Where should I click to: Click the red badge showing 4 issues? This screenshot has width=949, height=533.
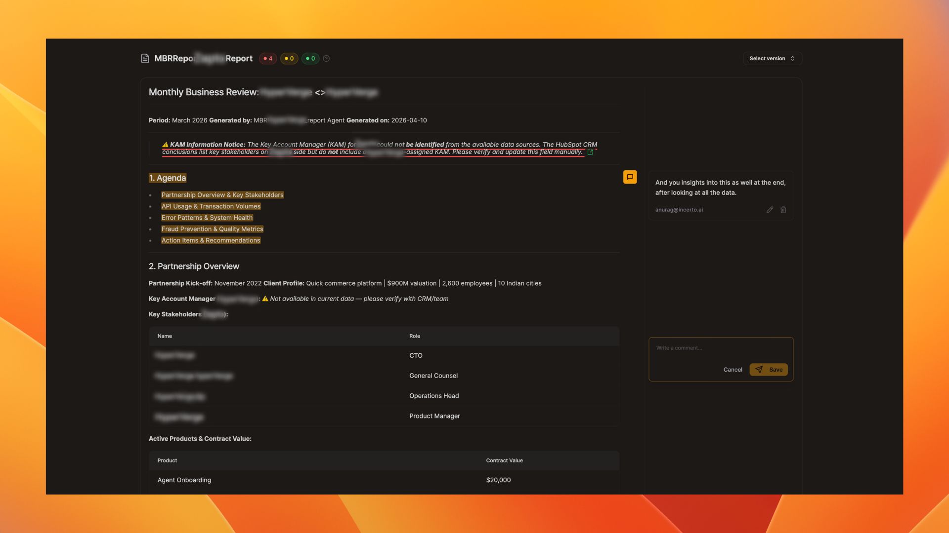[x=268, y=59]
